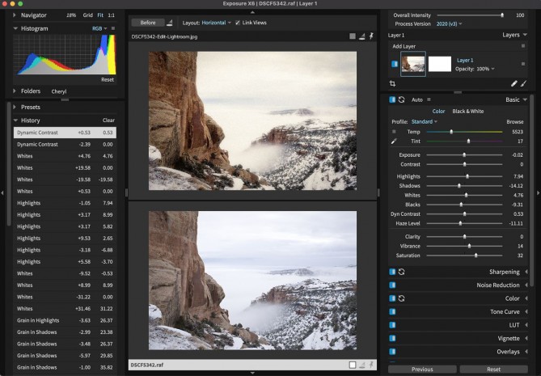Viewport: 541px width, 376px height.
Task: Collapse right panel with edge arrow
Action: [x=539, y=192]
